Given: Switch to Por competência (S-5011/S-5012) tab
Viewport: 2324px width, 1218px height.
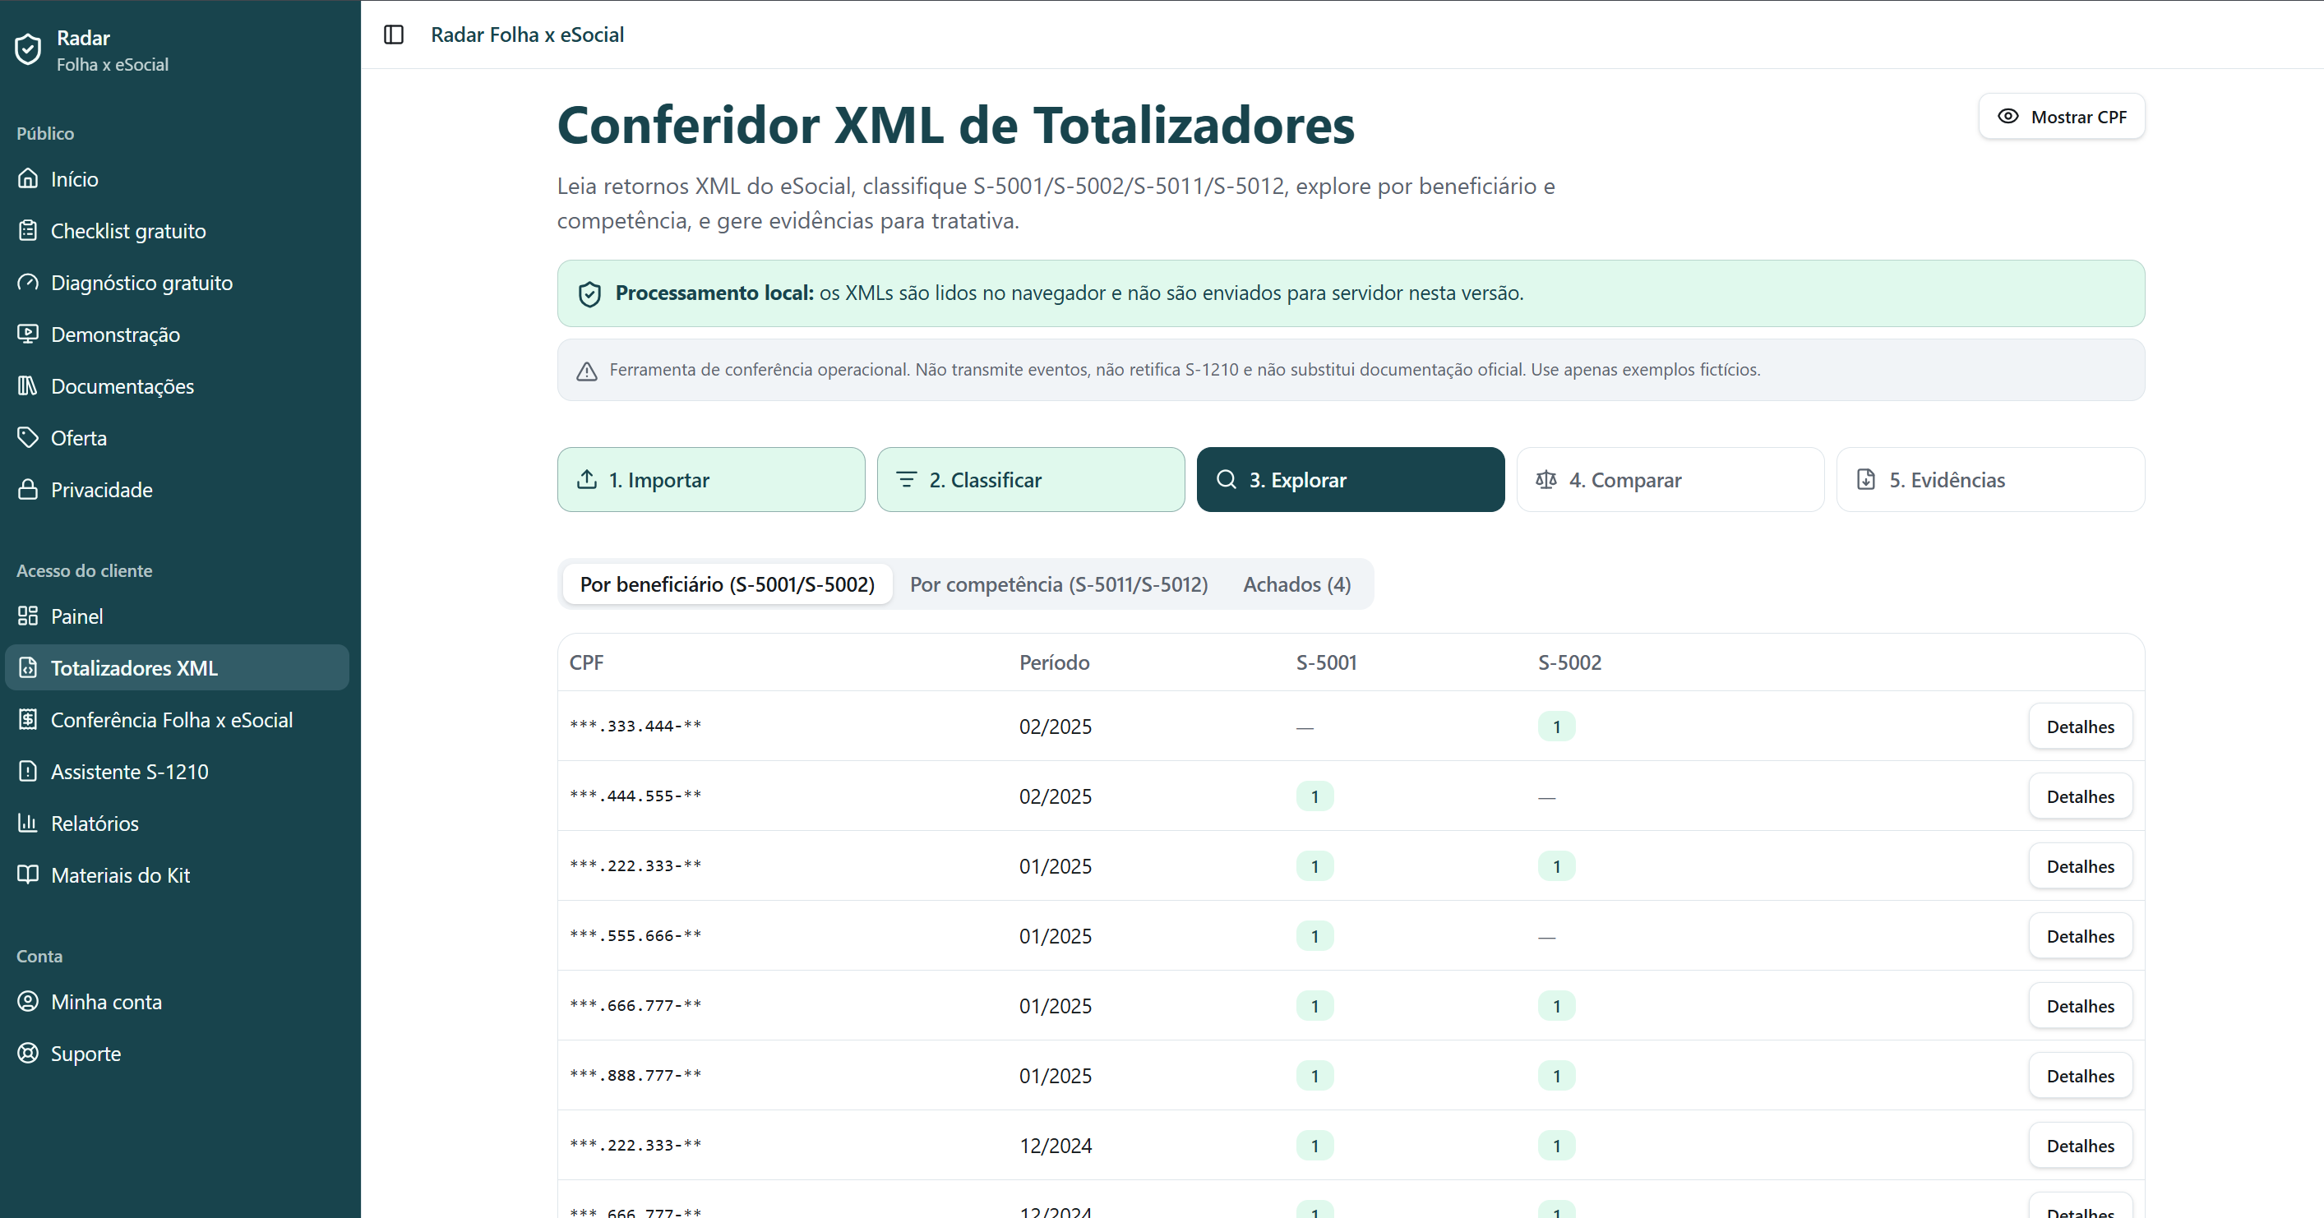Looking at the screenshot, I should [x=1058, y=584].
